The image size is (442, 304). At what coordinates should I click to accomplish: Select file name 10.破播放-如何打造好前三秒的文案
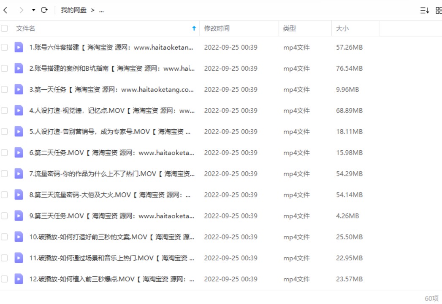click(x=111, y=237)
